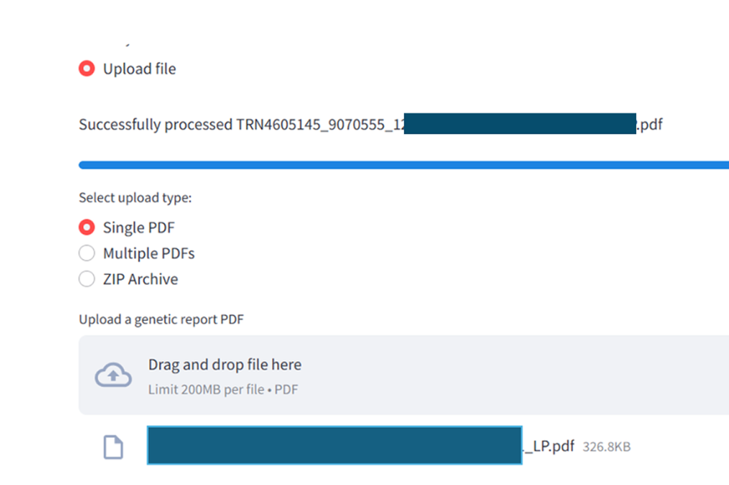Viewport: 729px width, 485px height.
Task: Click the "Select upload type:" label
Action: pos(135,198)
